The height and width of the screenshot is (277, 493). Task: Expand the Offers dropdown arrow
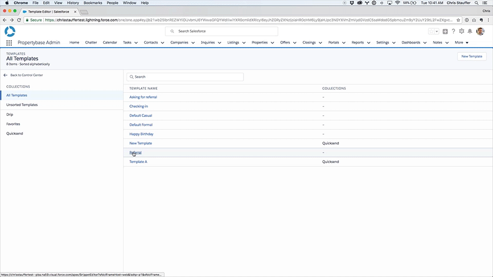coord(295,43)
